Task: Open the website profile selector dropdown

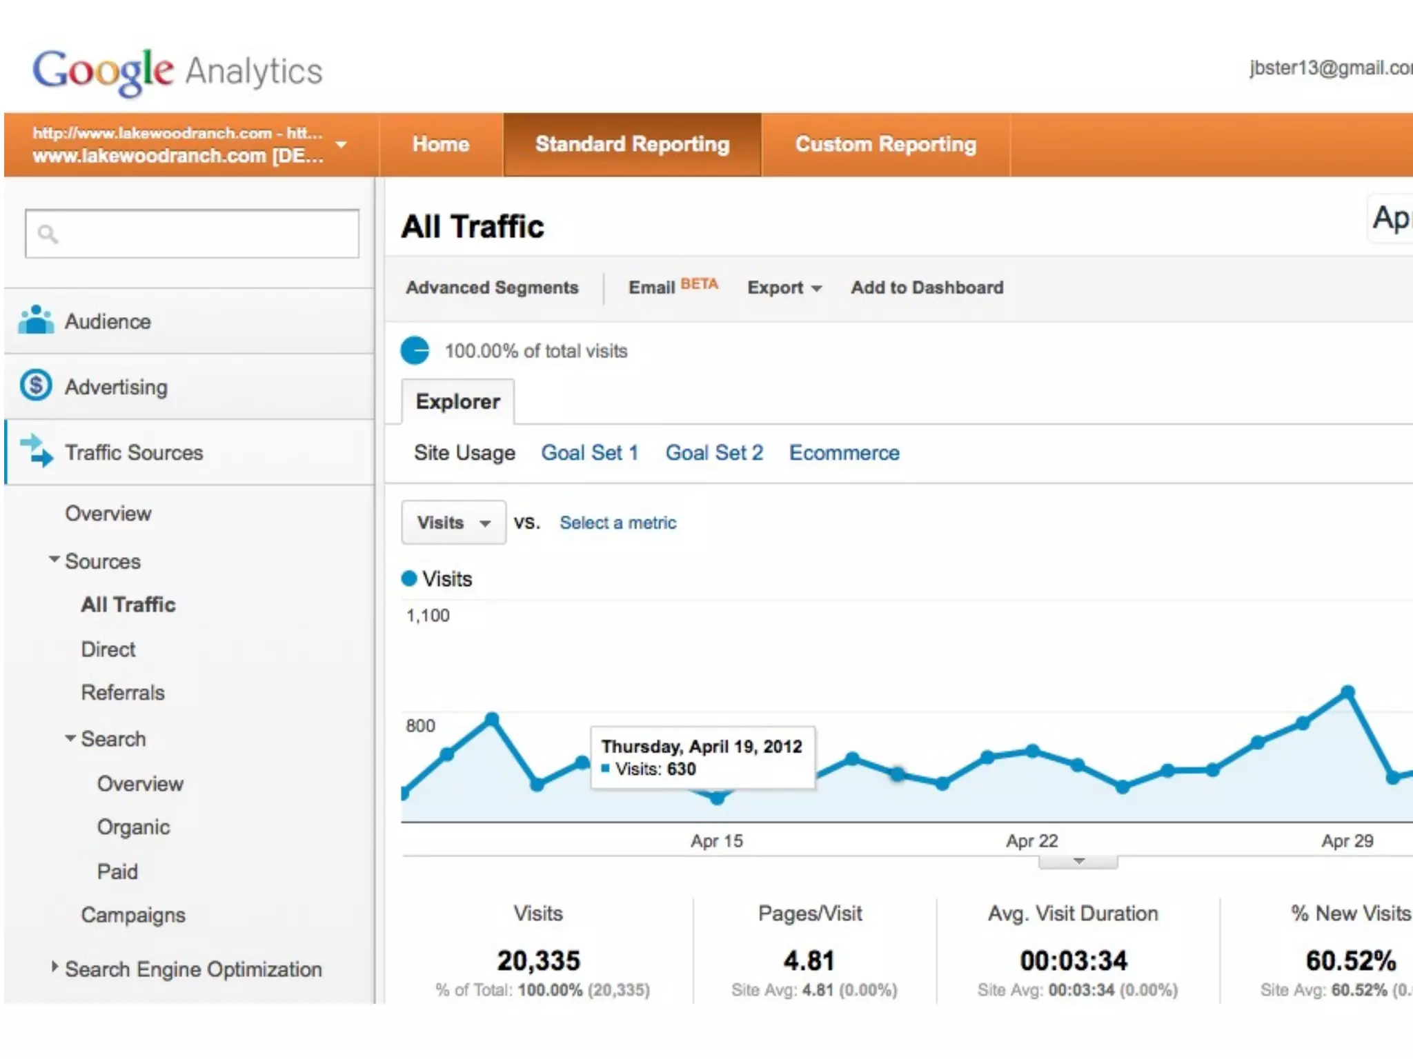Action: 341,145
